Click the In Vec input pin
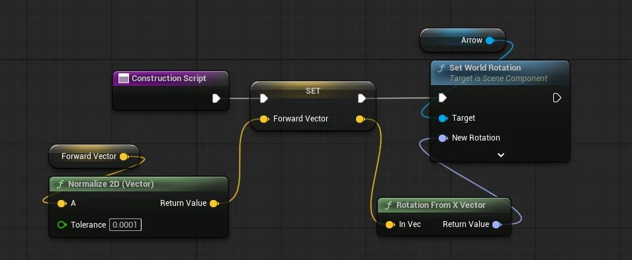The height and width of the screenshot is (260, 632). [x=390, y=224]
